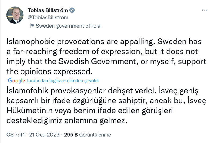Open the @TobiasBillstrom handle link
Screen dimensions: 213x143
48,17
